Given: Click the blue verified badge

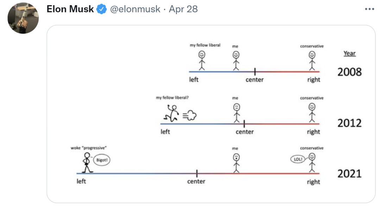Looking at the screenshot, I should 102,10.
